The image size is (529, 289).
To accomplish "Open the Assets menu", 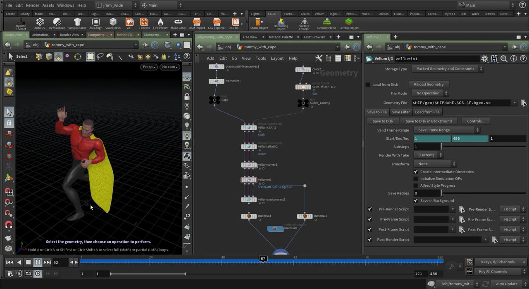I will 48,5.
